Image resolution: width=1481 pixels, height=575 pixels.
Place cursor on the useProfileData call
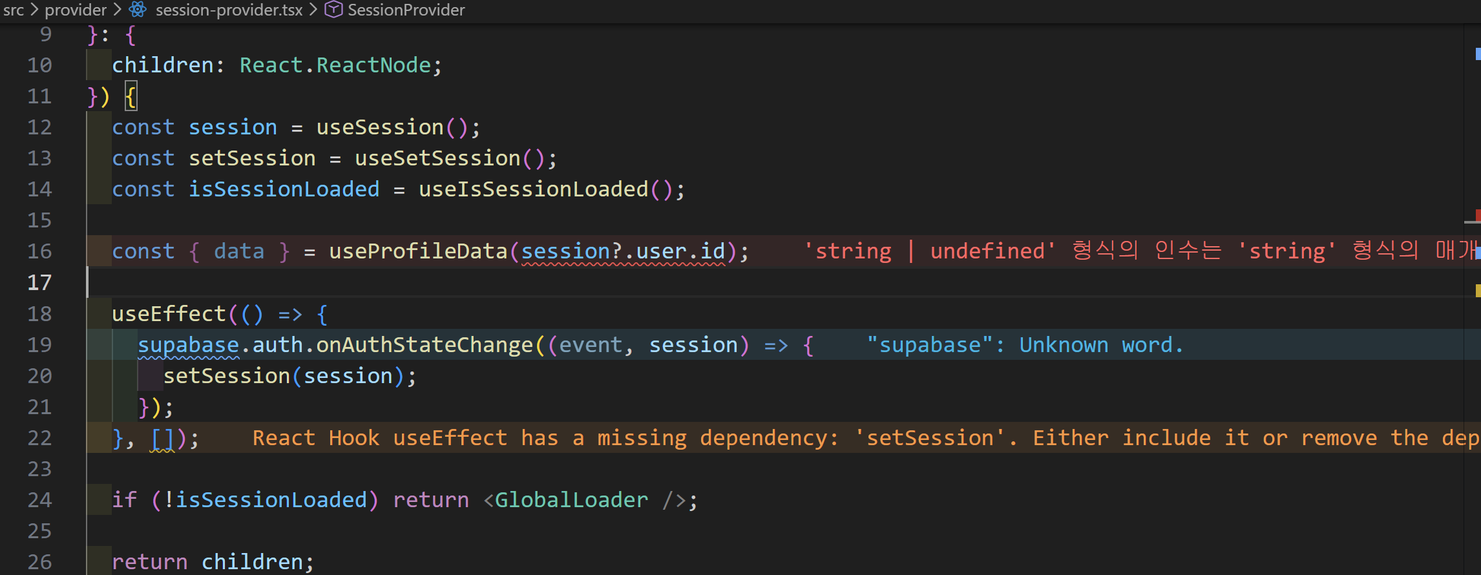coord(418,251)
